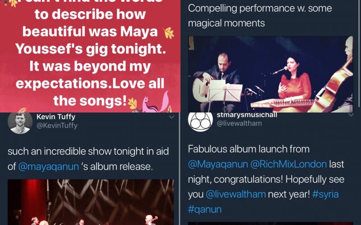Open the stmarysmusichall display name
This screenshot has height=225, width=361.
coord(247,115)
